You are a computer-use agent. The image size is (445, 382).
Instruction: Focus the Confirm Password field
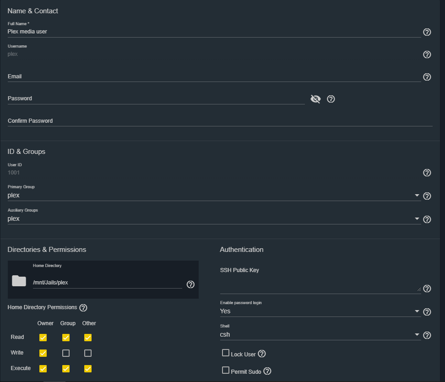pos(220,121)
